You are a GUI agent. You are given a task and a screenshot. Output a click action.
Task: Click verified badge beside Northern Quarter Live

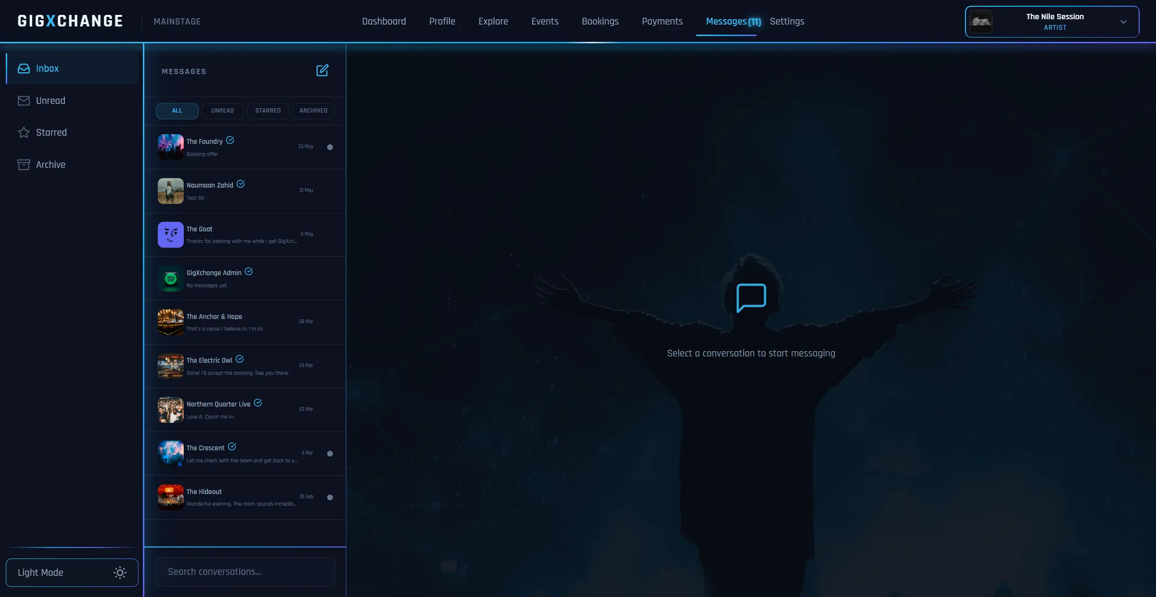(x=258, y=403)
